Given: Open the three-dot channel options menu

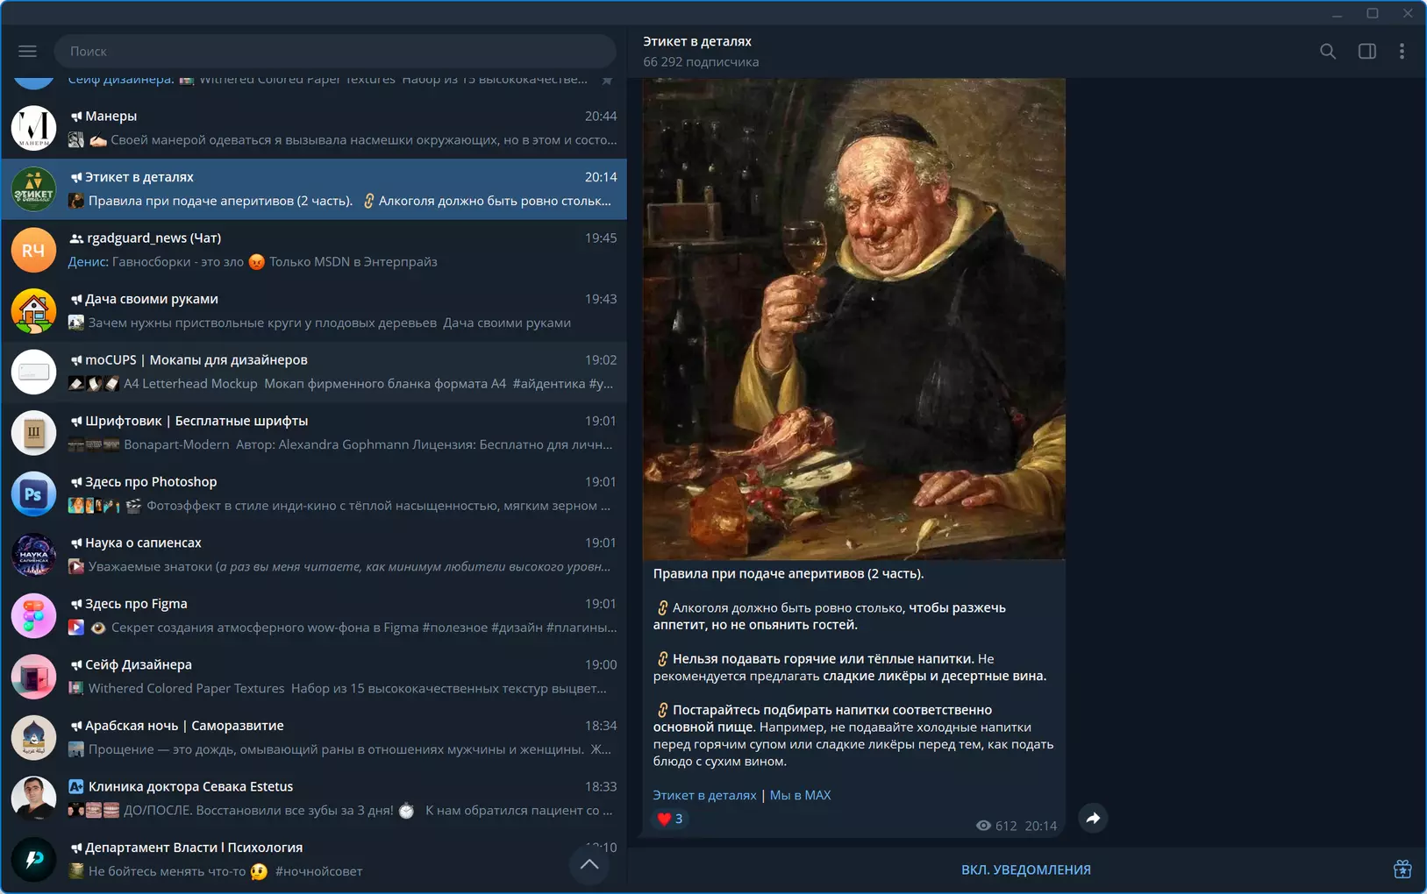Looking at the screenshot, I should click(x=1402, y=51).
